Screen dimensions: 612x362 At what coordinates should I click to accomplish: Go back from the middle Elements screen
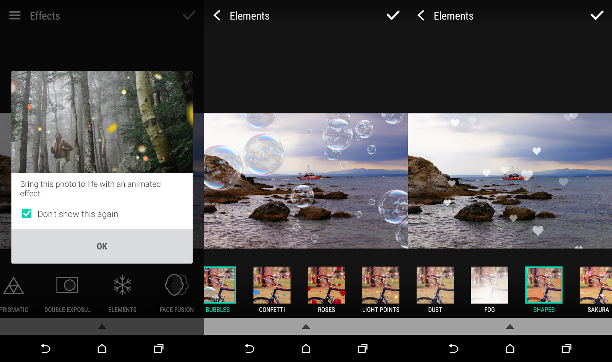[217, 16]
